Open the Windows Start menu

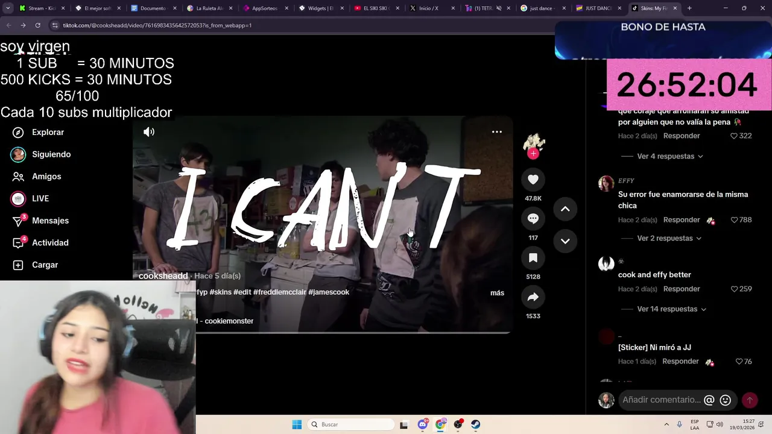[297, 424]
